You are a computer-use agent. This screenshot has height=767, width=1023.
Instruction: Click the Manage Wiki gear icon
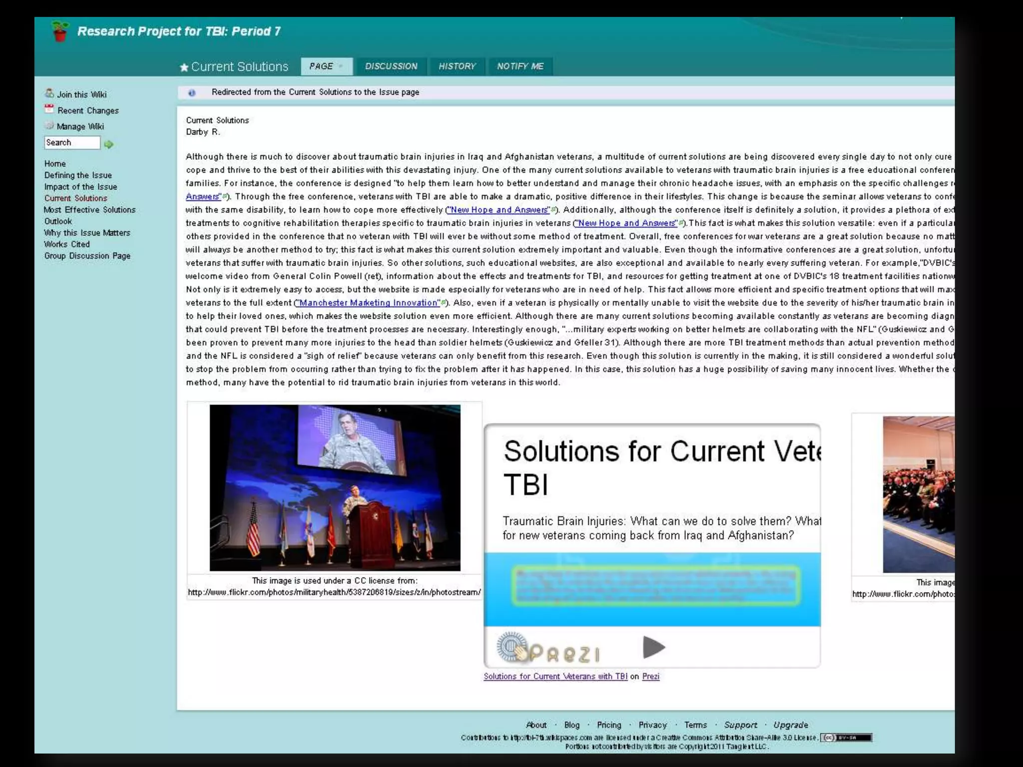49,126
